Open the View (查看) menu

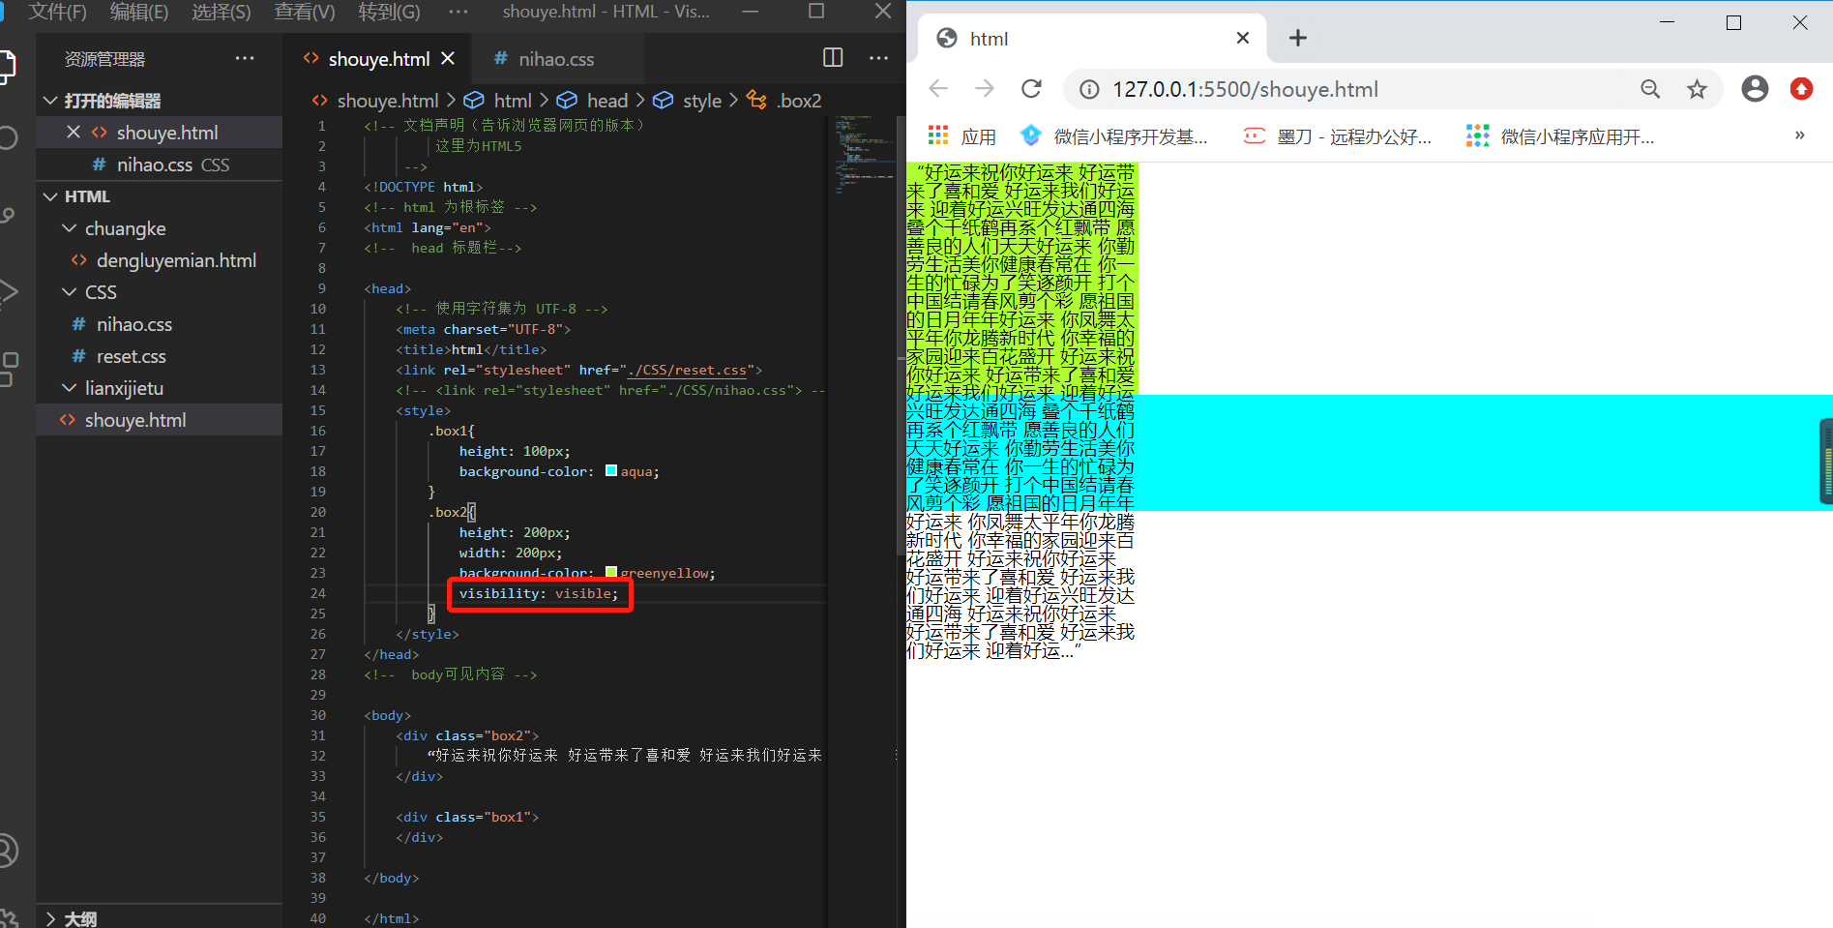[x=305, y=12]
